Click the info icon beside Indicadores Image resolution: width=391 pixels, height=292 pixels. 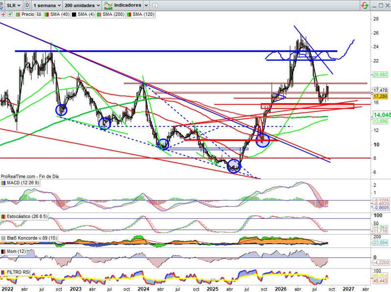click(x=155, y=5)
